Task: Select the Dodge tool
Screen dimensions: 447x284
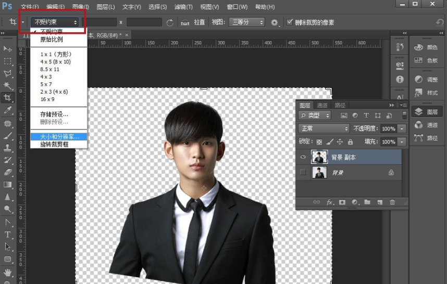Action: pos(7,210)
